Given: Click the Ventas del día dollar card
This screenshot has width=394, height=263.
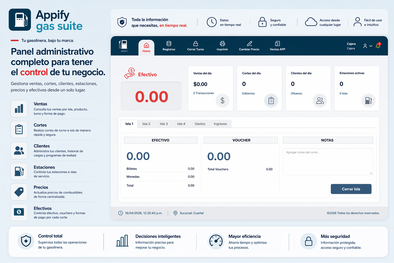Looking at the screenshot, I should coord(210,88).
